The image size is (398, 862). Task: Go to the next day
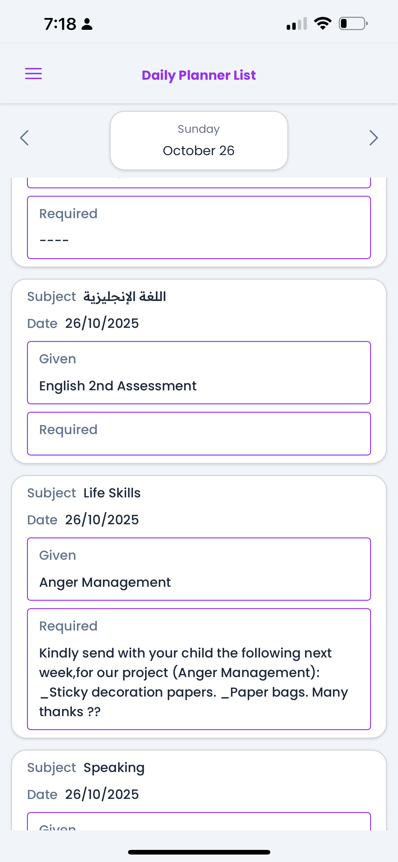(x=373, y=138)
